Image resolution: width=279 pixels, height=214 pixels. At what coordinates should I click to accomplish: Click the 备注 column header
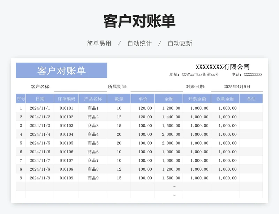pyautogui.click(x=251, y=99)
